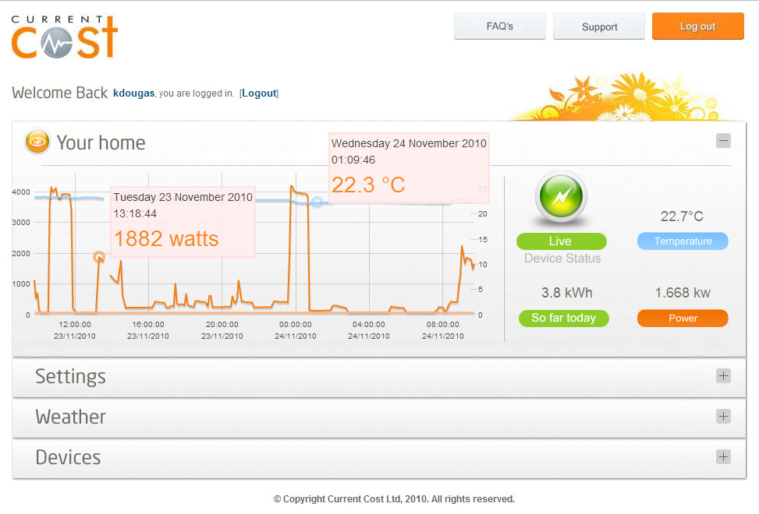Screen dimensions: 759x514
Task: Click the plus icon on the Devices panel
Action: [723, 456]
